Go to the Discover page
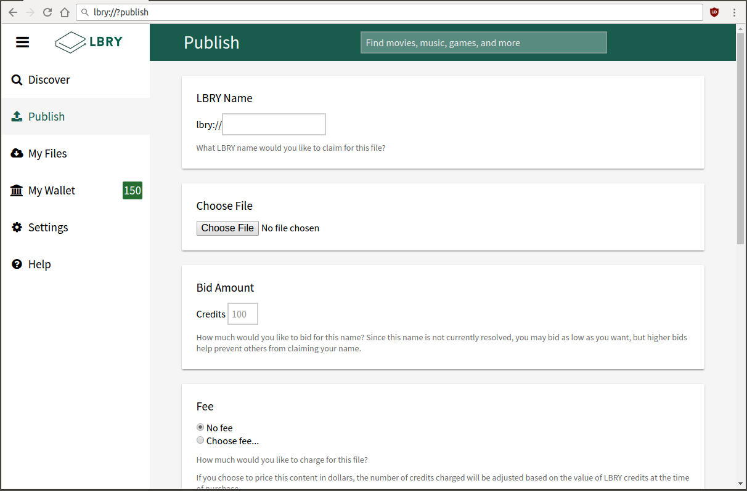 [49, 80]
